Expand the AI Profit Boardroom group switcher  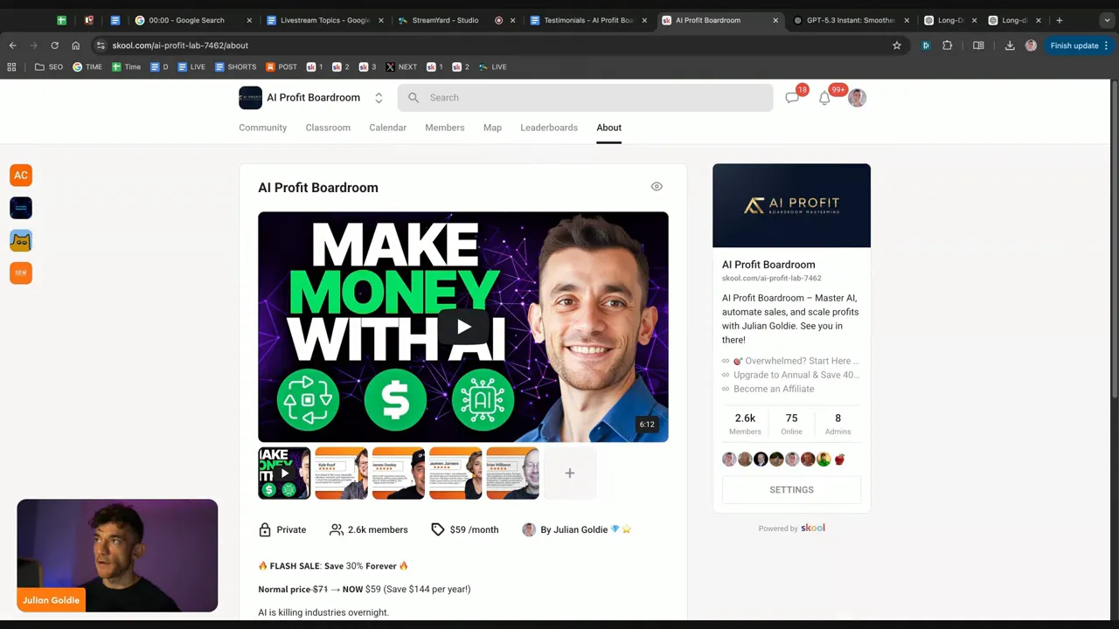coord(379,98)
